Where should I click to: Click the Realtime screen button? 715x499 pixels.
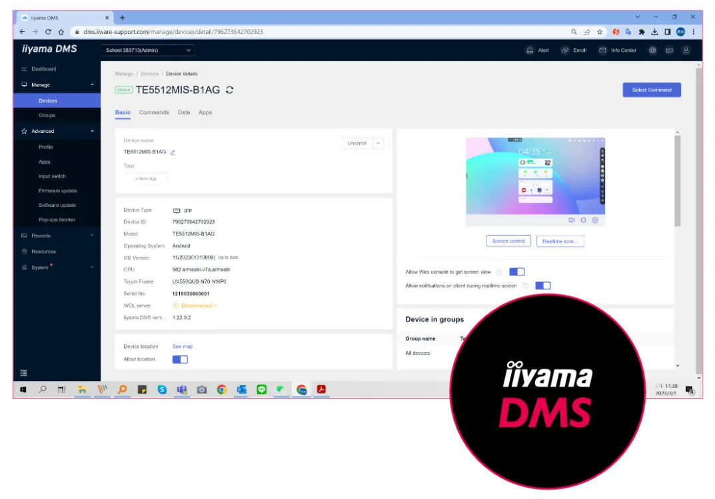coord(560,242)
